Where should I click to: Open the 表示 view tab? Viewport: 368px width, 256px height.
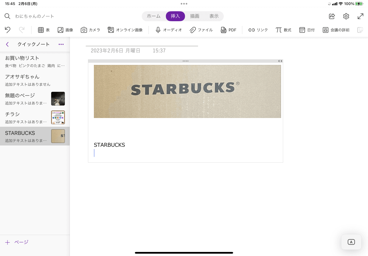point(214,16)
